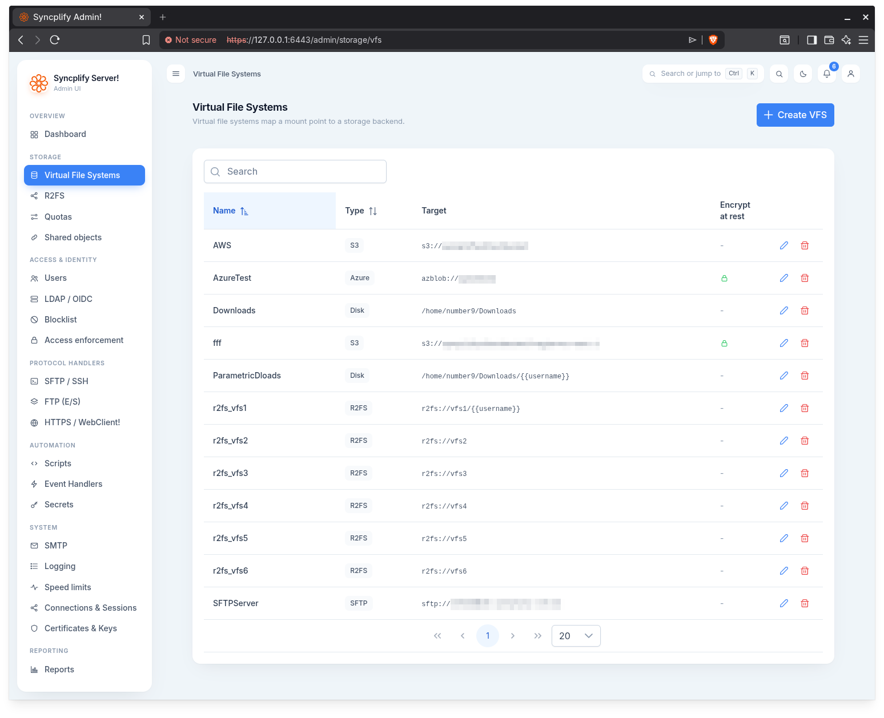Image resolution: width=884 pixels, height=718 pixels.
Task: Edit the r2fs_vfs3 row
Action: pyautogui.click(x=784, y=473)
